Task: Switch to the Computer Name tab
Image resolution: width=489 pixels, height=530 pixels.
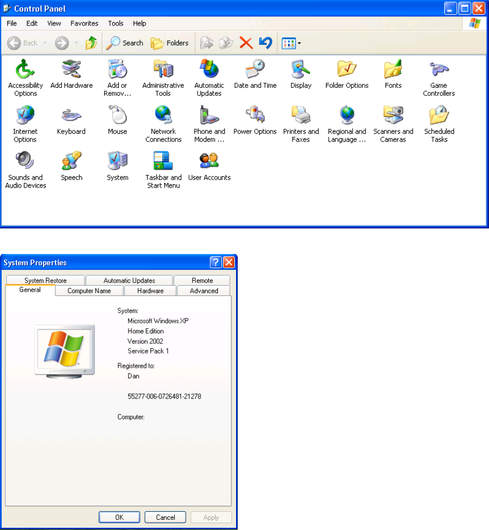Action: (89, 291)
